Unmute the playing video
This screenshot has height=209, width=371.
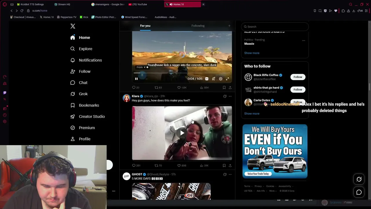(214, 79)
